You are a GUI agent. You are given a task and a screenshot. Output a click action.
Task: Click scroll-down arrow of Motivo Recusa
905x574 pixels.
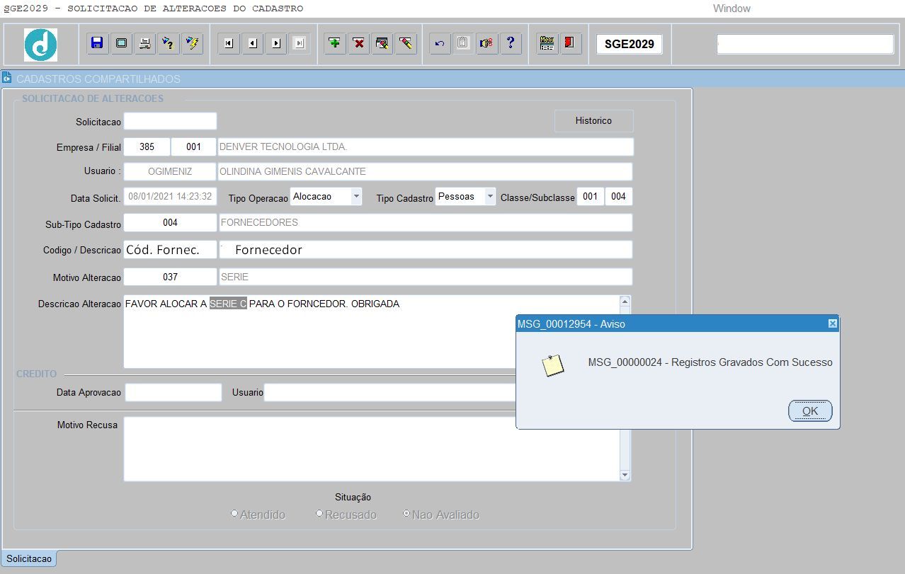tap(625, 475)
